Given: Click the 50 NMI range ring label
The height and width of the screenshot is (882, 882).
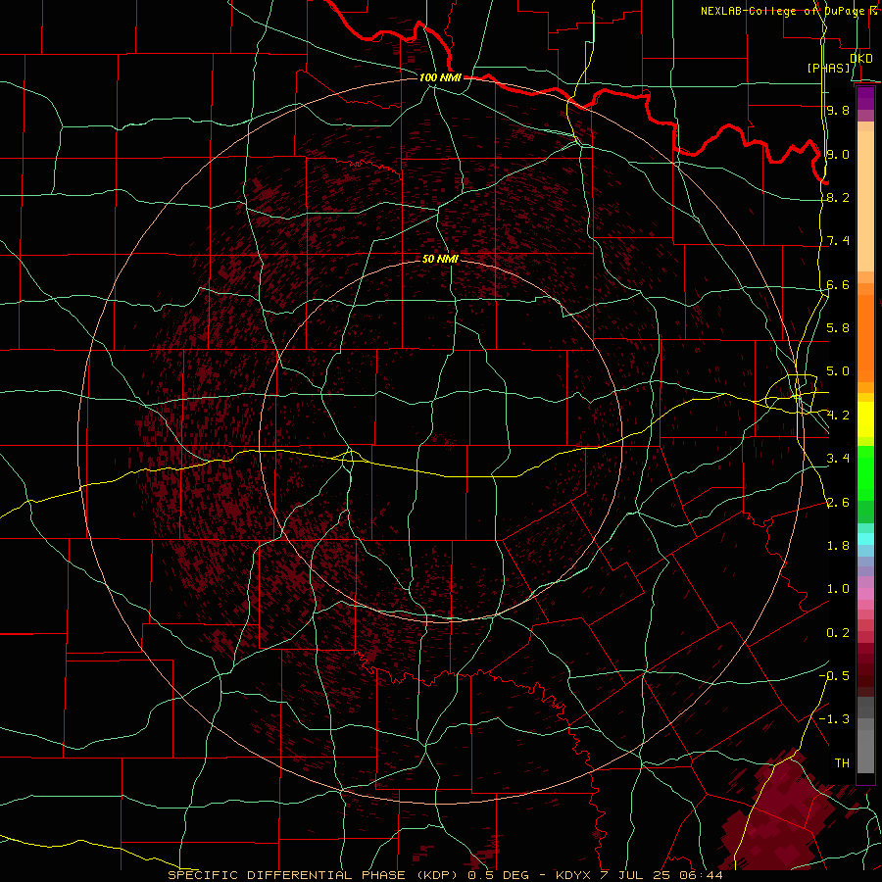Looking at the screenshot, I should [x=440, y=260].
